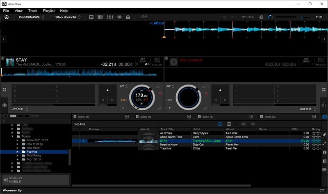Toggle deck 1 KEY SYNC
This screenshot has width=328, height=194.
coord(143,60)
